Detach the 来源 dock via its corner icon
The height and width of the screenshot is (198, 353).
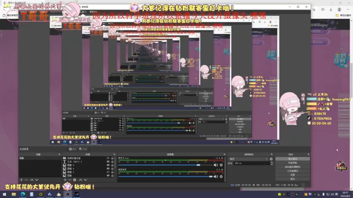(114, 154)
